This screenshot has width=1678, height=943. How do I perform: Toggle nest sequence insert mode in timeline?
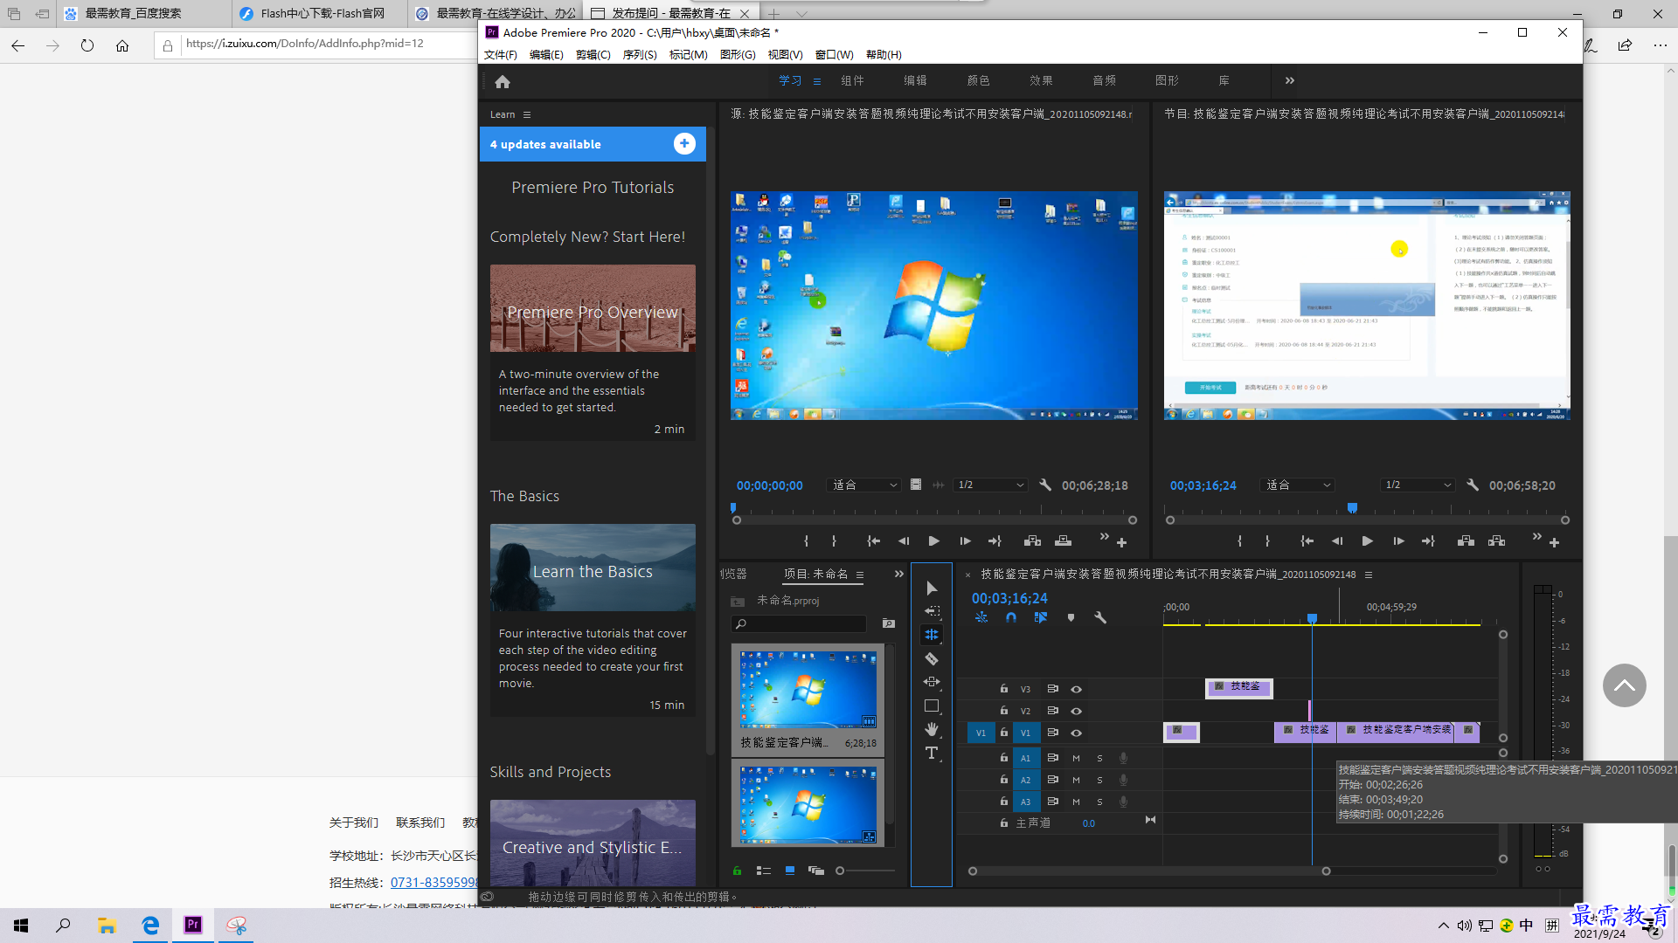coord(981,617)
